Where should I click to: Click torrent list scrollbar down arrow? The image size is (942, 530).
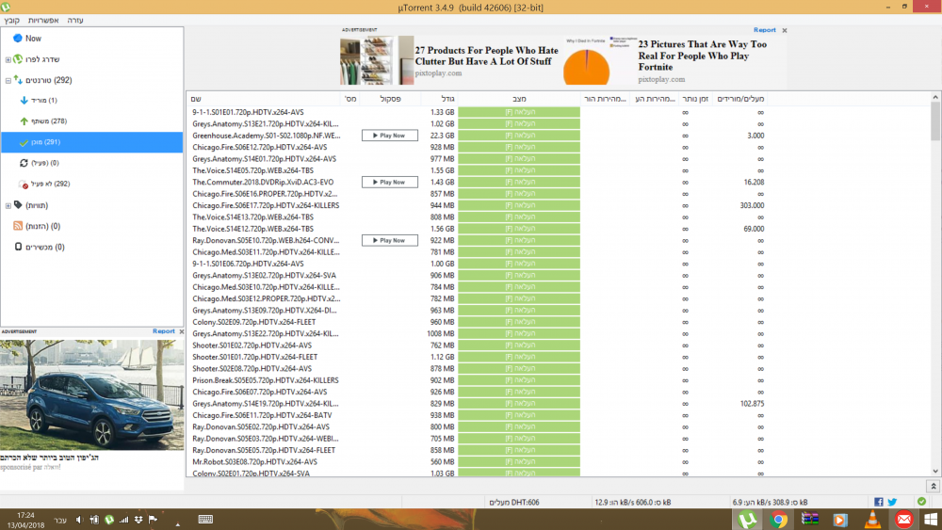[935, 472]
